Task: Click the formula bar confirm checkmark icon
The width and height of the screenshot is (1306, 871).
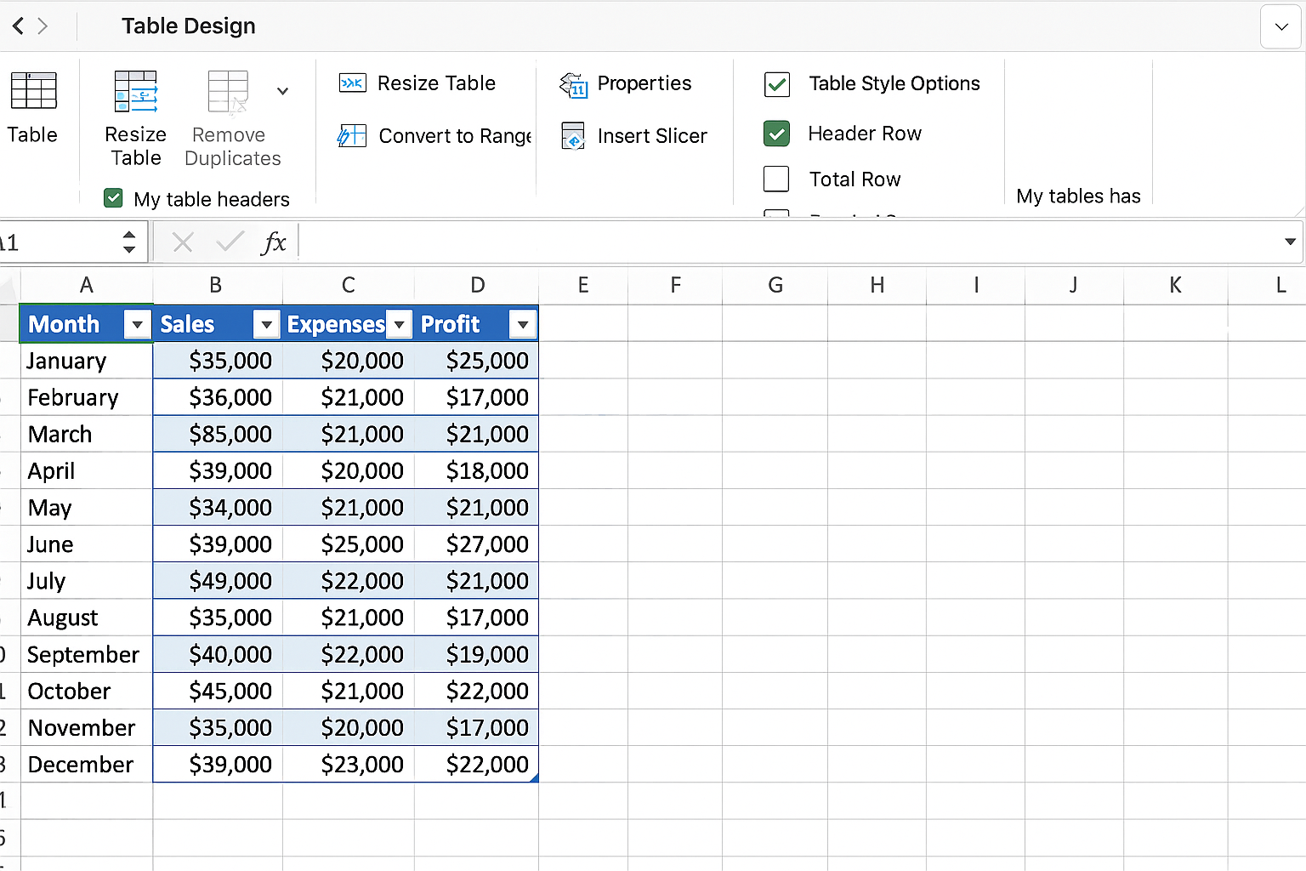Action: point(230,242)
